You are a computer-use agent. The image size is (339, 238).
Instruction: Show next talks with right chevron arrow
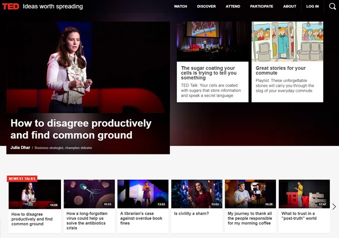tap(334, 207)
